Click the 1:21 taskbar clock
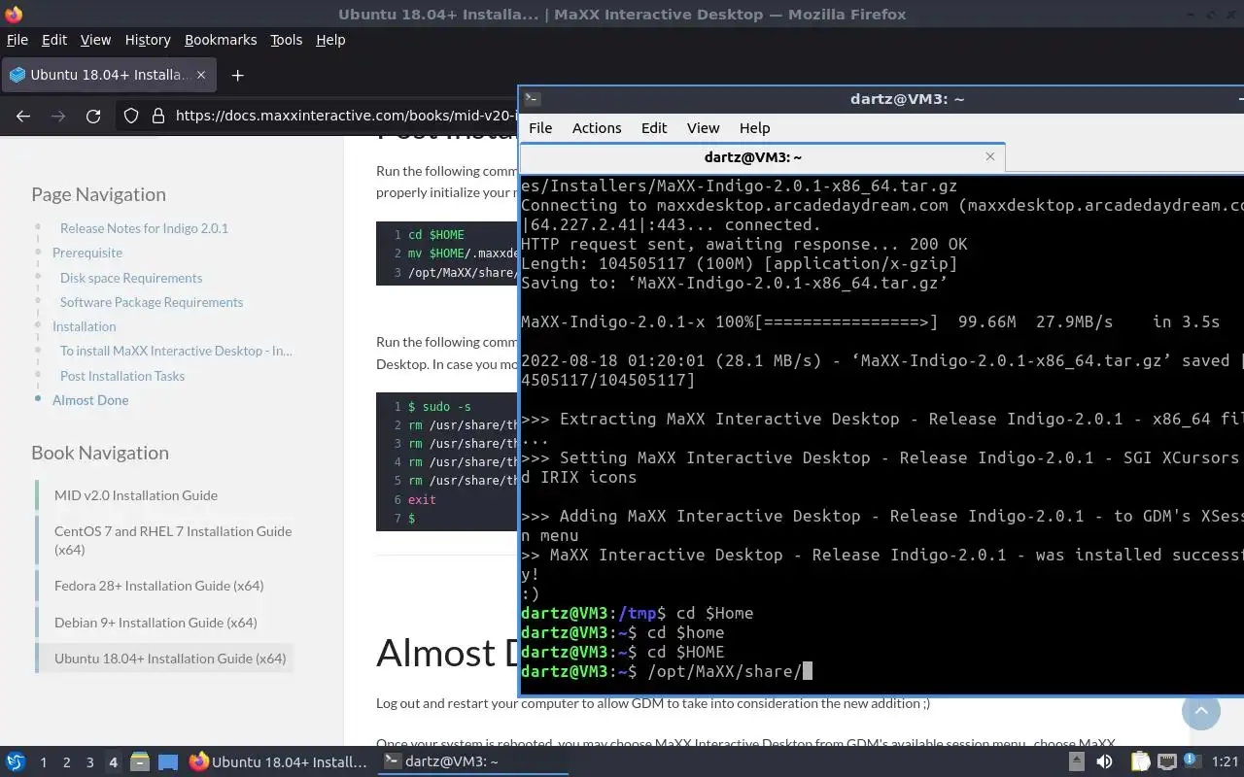Screen dimensions: 1244x777 pyautogui.click(x=1226, y=762)
